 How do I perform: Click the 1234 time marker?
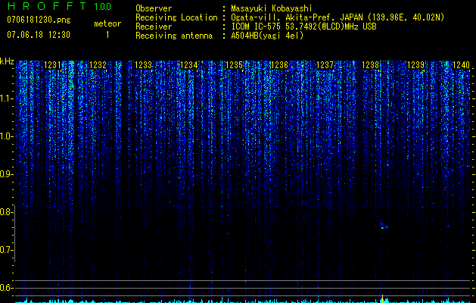189,65
